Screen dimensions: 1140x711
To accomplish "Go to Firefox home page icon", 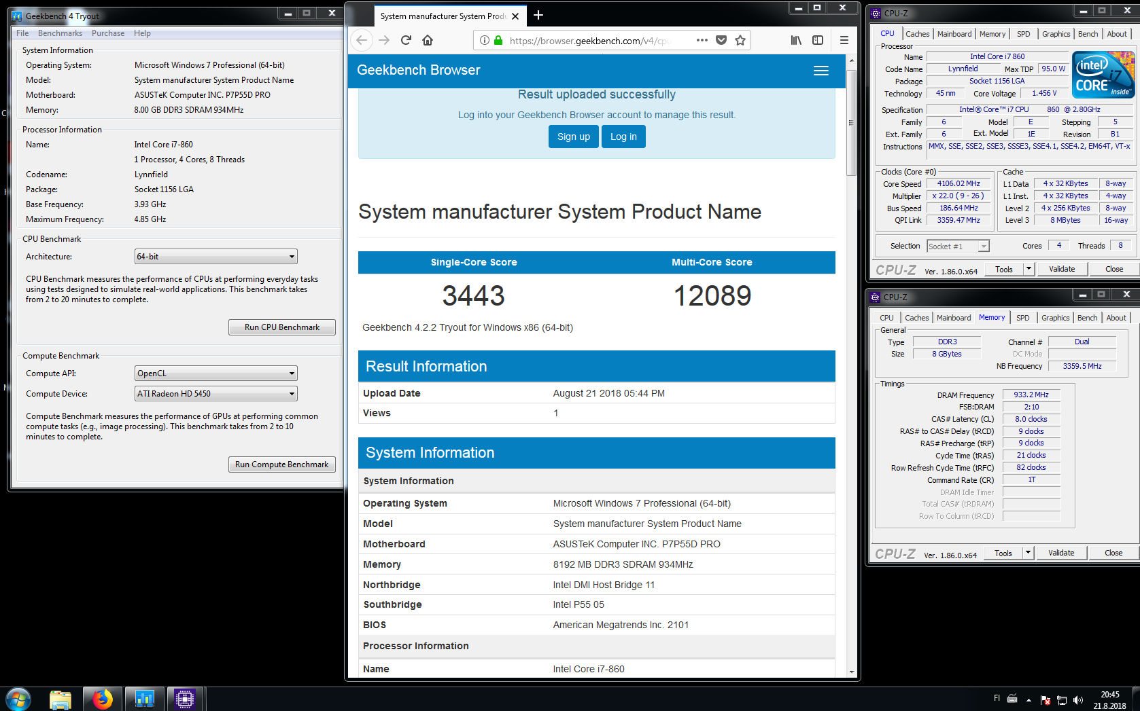I will [x=428, y=40].
